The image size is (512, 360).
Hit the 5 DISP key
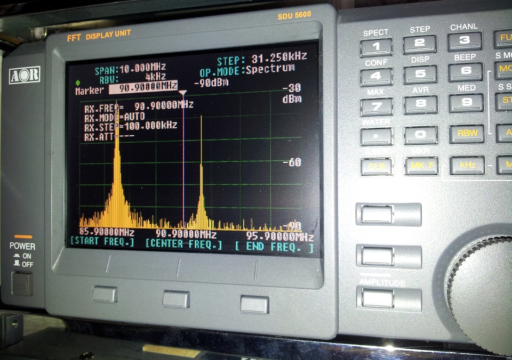tap(420, 75)
